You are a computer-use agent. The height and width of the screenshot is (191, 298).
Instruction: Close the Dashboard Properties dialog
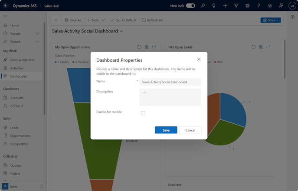(x=199, y=59)
